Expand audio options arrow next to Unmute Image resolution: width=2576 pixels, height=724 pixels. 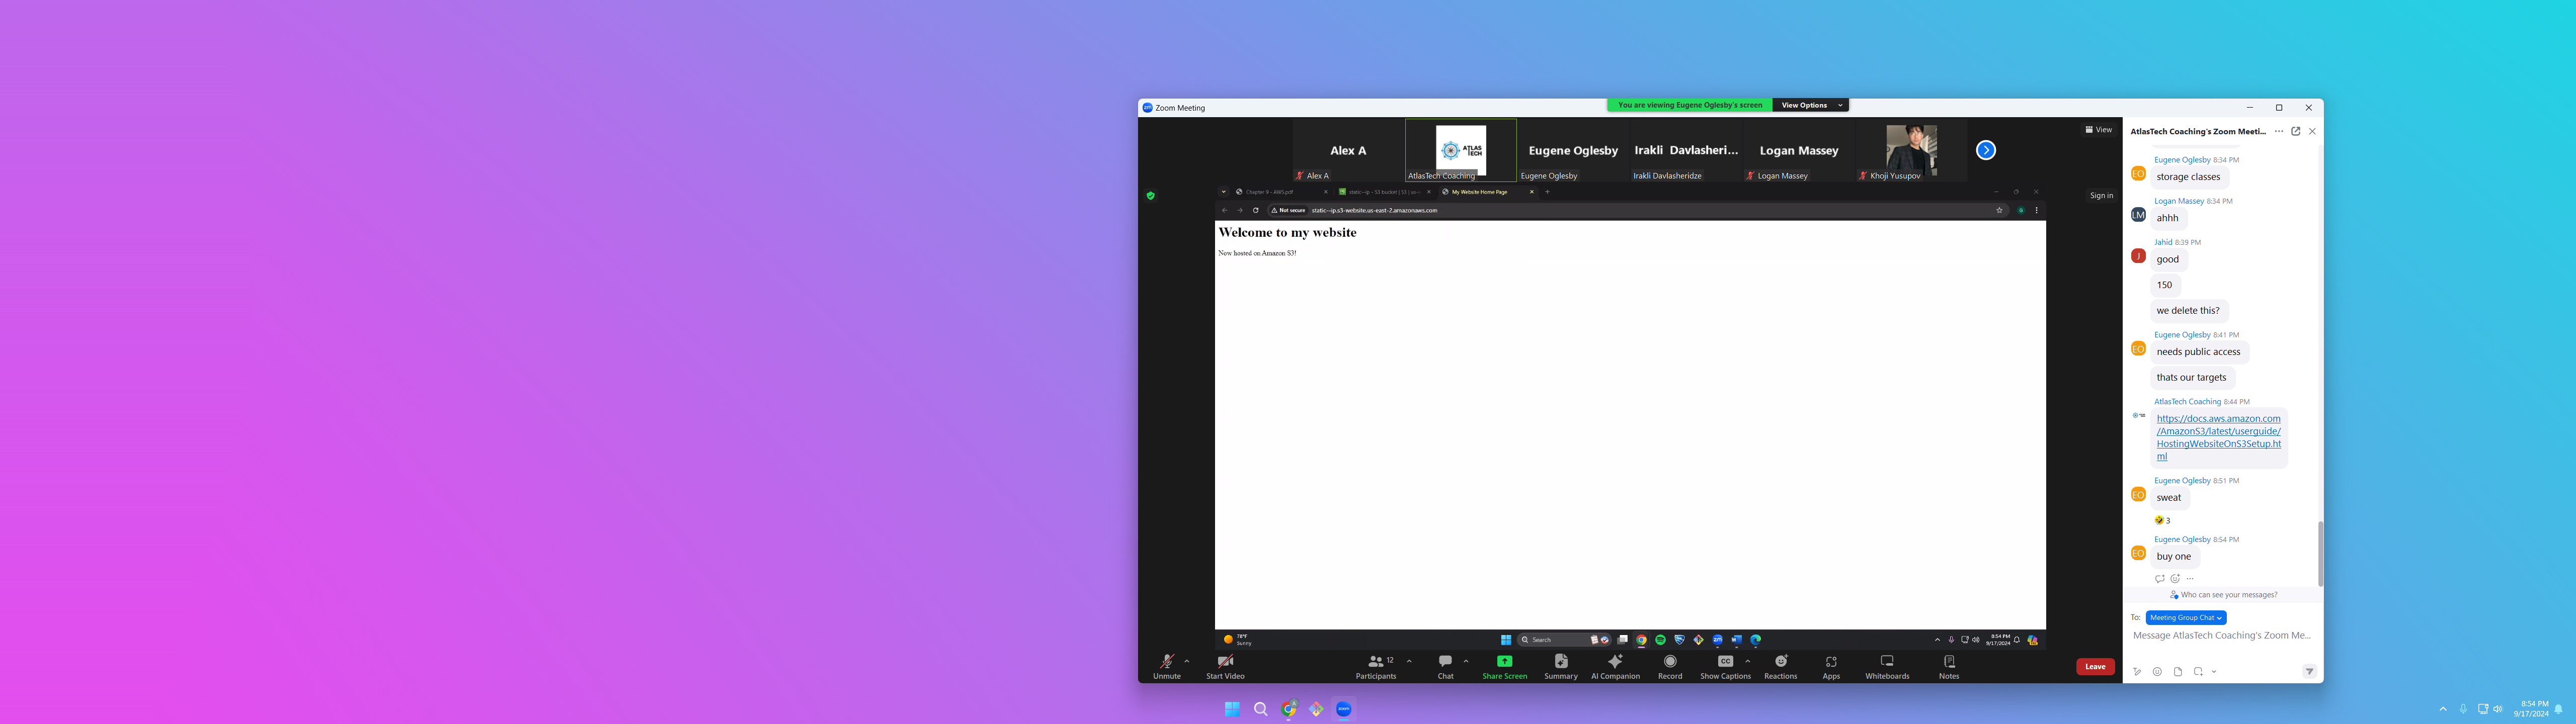pos(1187,661)
